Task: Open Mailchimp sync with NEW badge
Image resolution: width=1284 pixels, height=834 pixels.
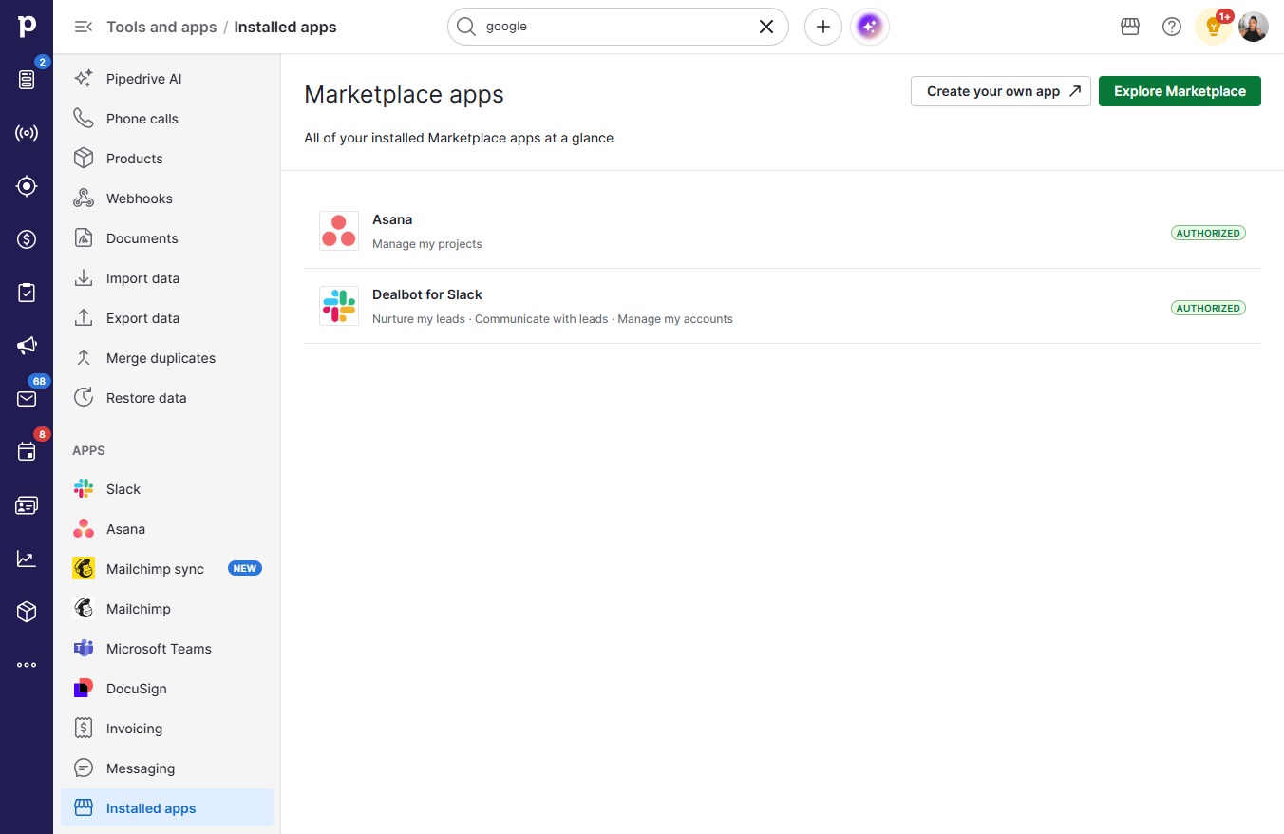Action: click(x=167, y=569)
